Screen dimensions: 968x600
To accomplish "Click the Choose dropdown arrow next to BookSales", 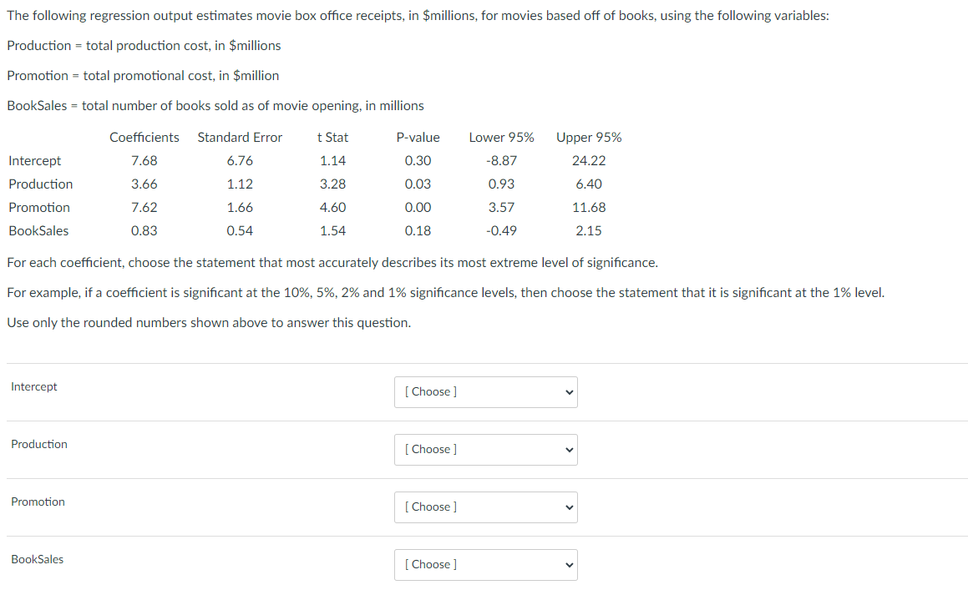I will 567,564.
